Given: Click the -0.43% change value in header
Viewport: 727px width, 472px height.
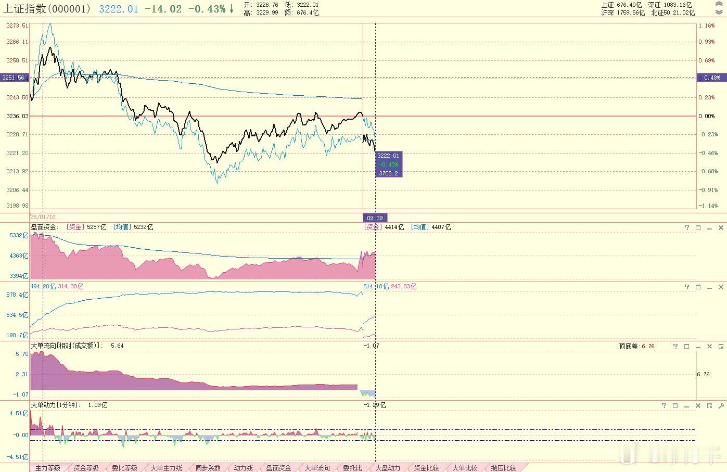Looking at the screenshot, I should (207, 9).
